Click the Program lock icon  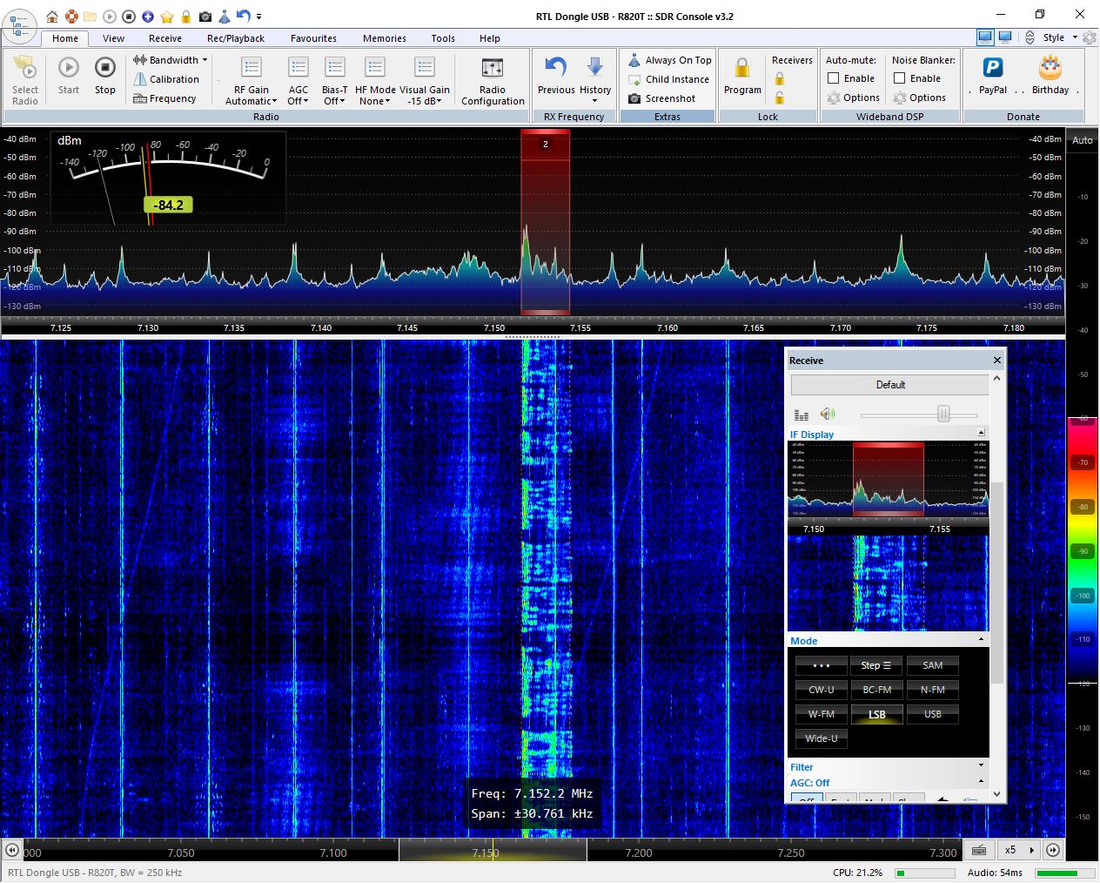tap(741, 68)
